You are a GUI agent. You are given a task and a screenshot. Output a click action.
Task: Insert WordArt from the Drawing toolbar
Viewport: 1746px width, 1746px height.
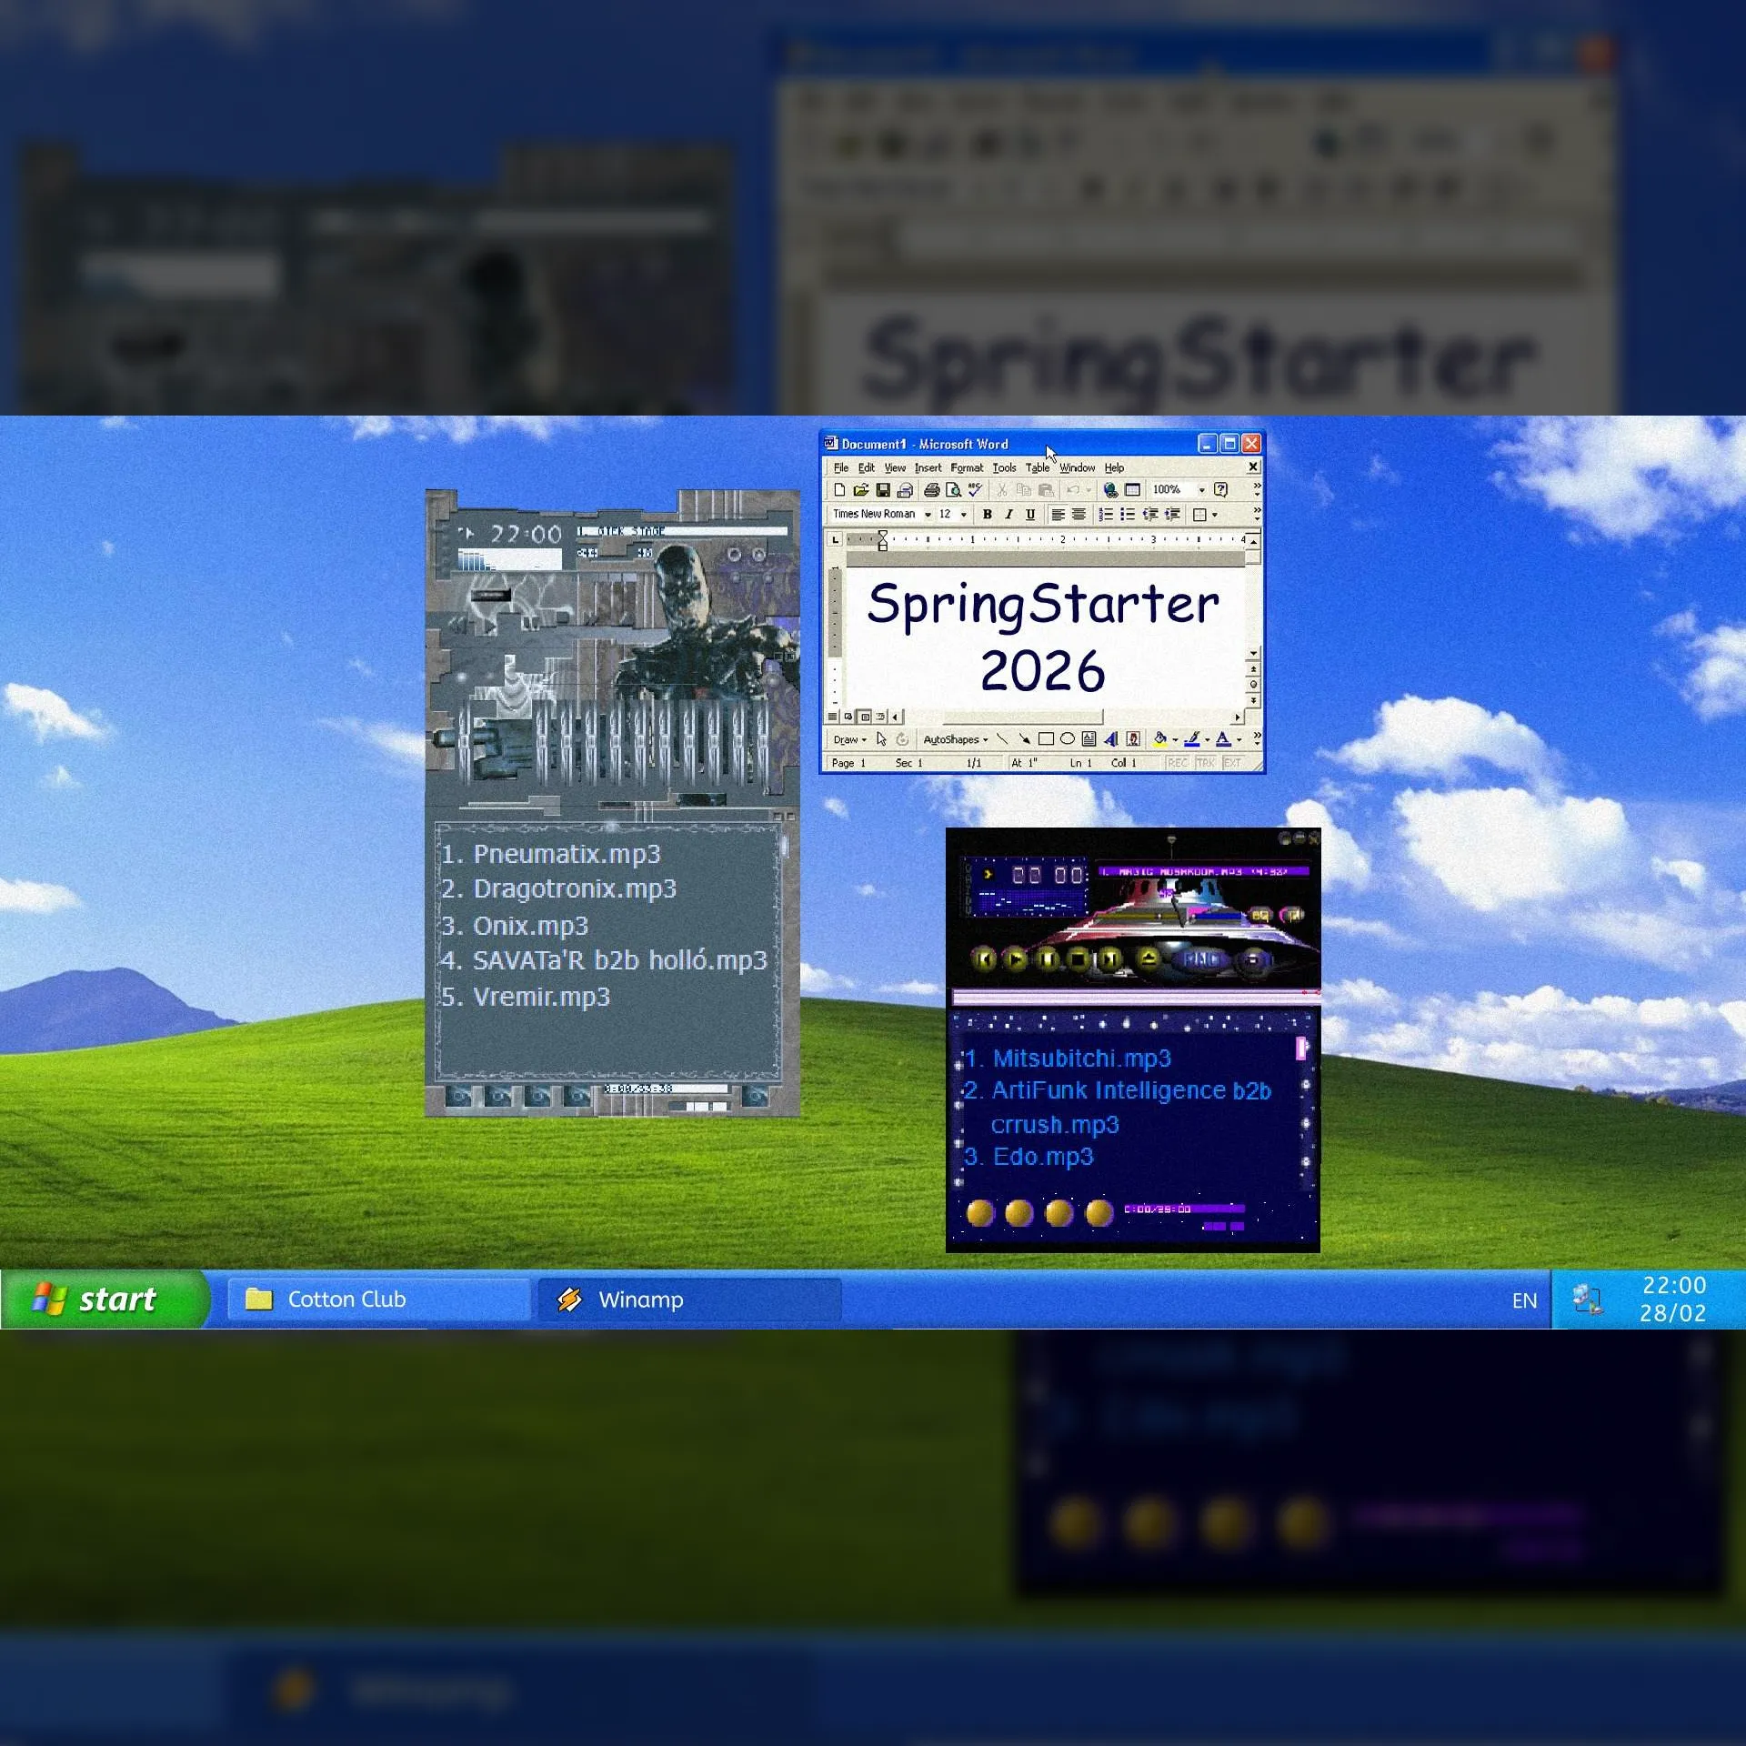1111,738
